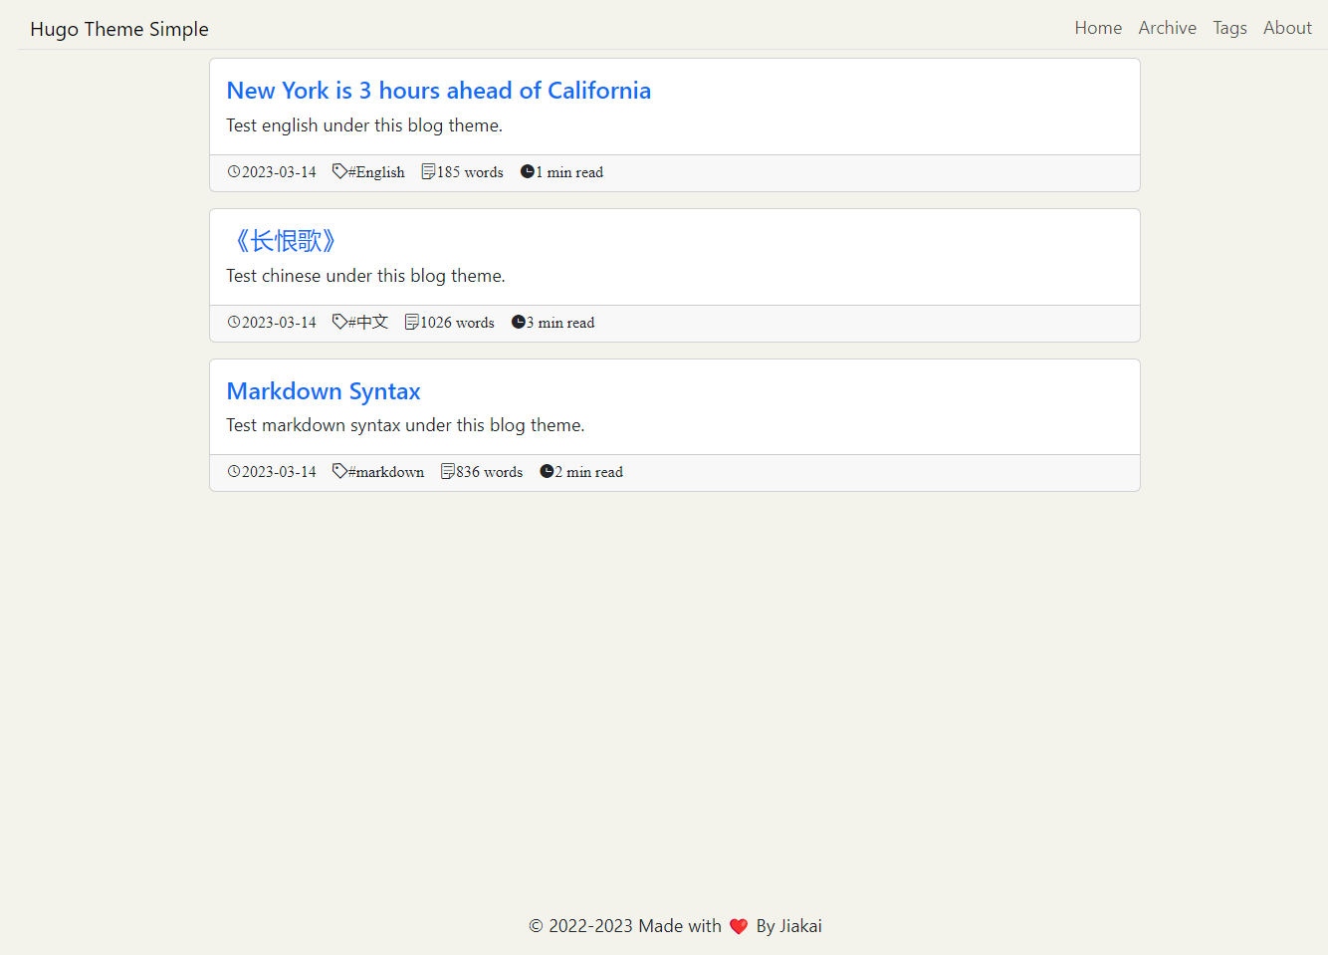Image resolution: width=1328 pixels, height=955 pixels.
Task: Click the tag icon next to #markdown
Action: point(337,471)
